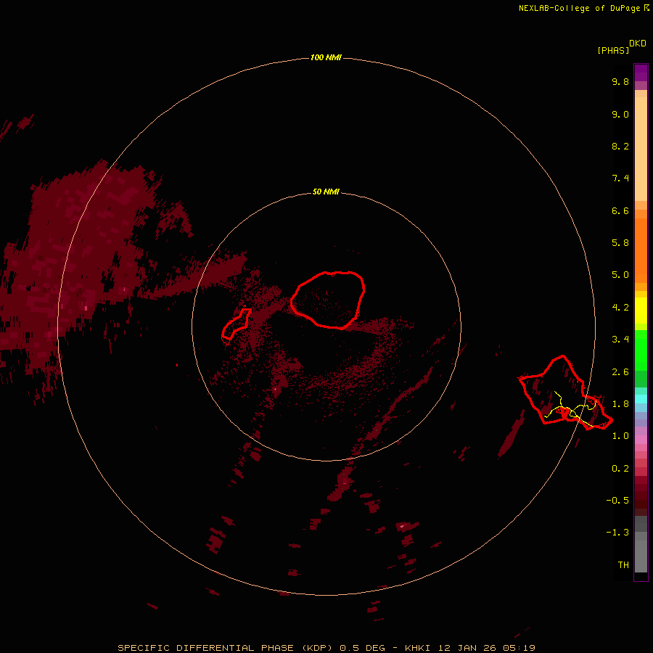
Task: Select the -1.3 scale value
Action: point(617,533)
